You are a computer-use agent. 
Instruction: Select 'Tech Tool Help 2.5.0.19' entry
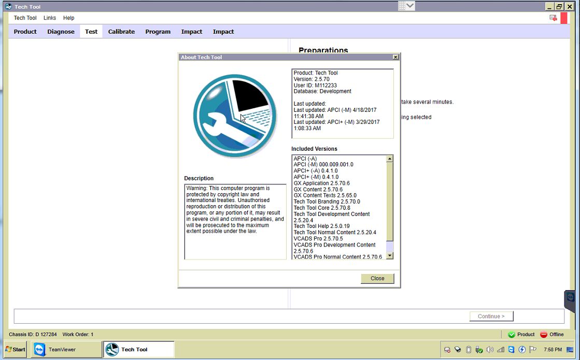[x=321, y=226]
